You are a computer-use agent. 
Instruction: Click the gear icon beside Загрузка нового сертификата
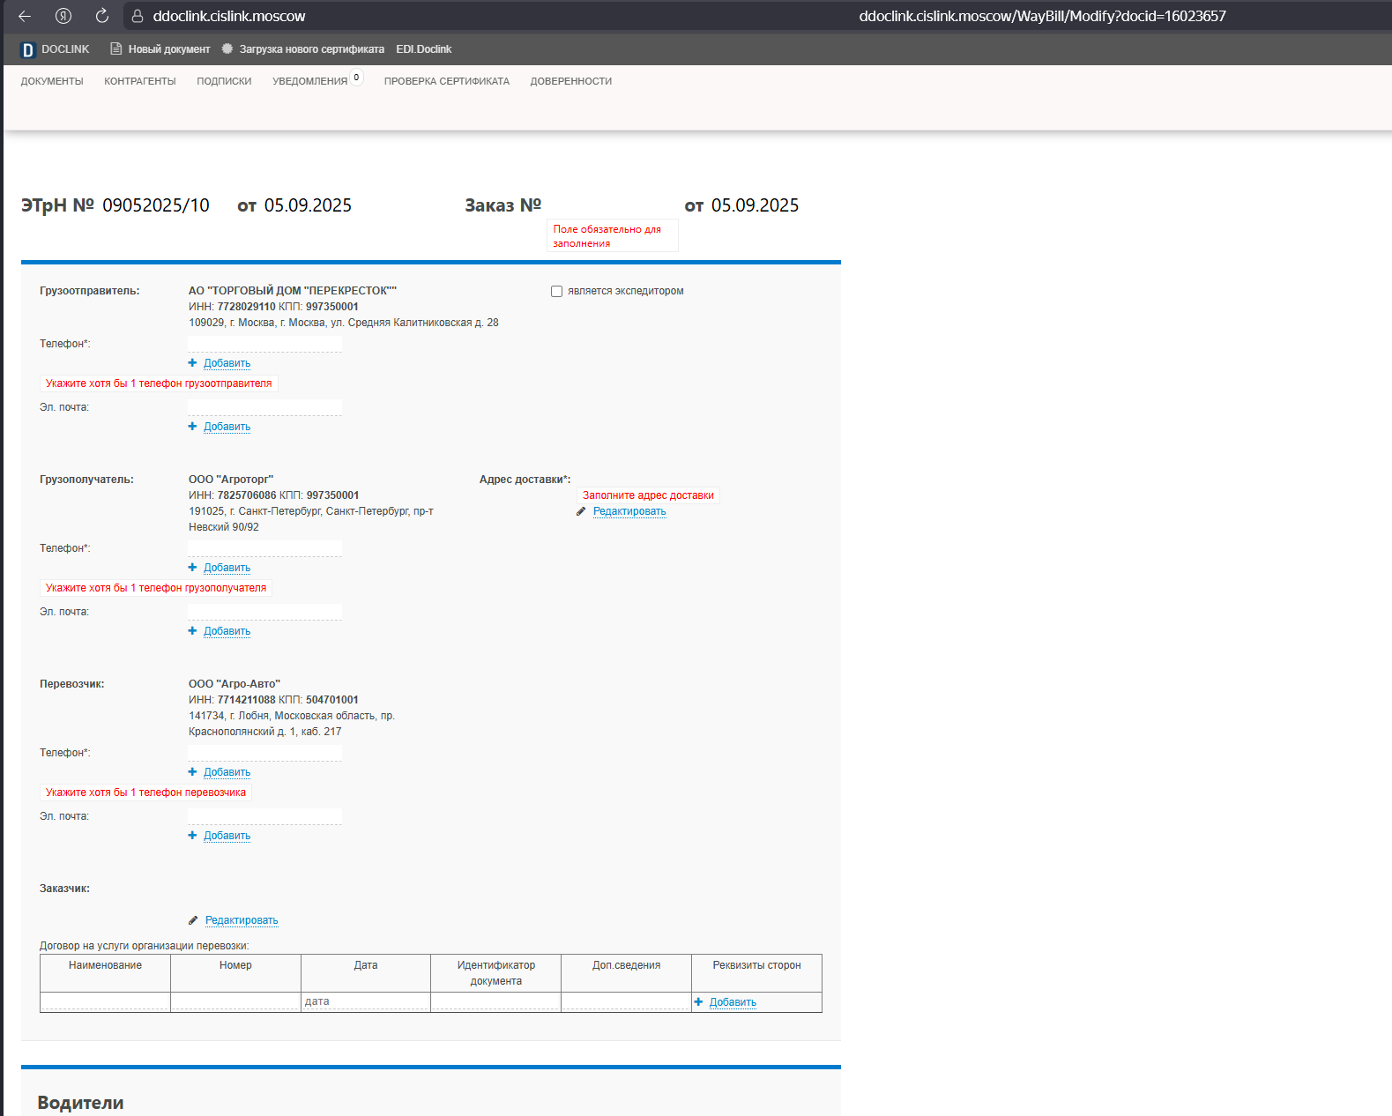pyautogui.click(x=227, y=49)
